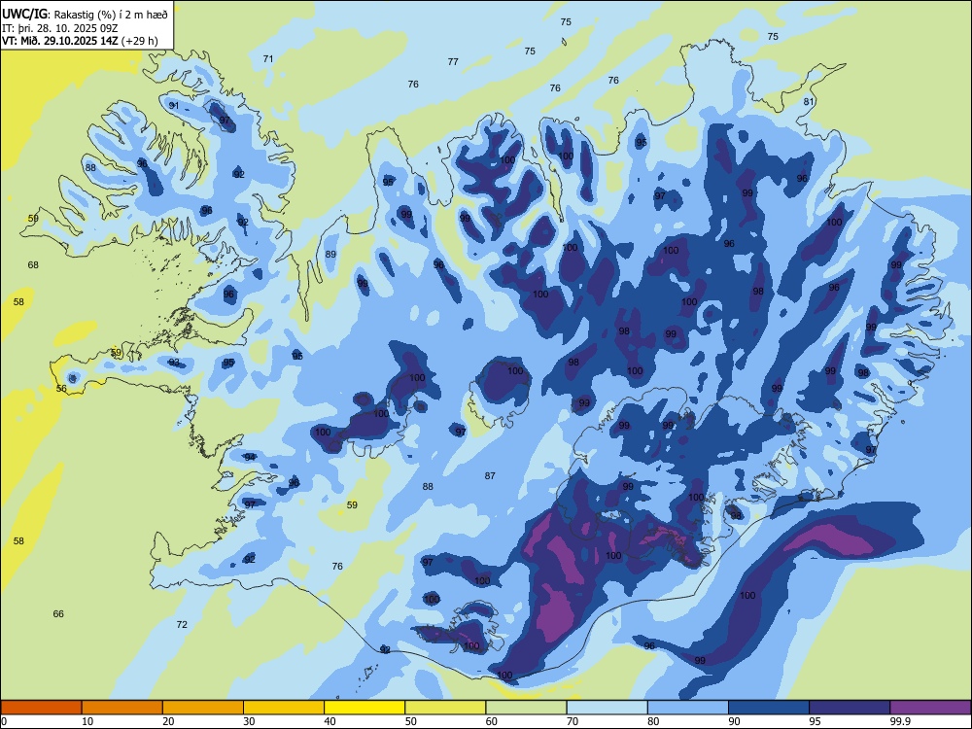Click the dark orange 0–10 legend swatch

coord(41,708)
